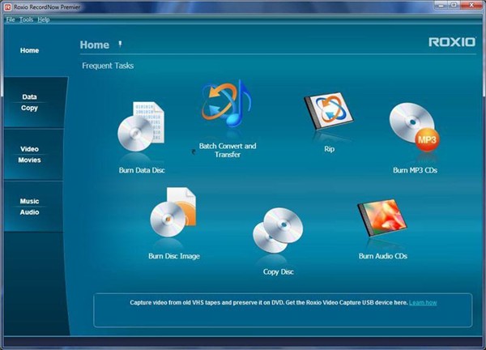The height and width of the screenshot is (350, 486).
Task: Choose the Copy Disc icon
Action: (x=278, y=230)
